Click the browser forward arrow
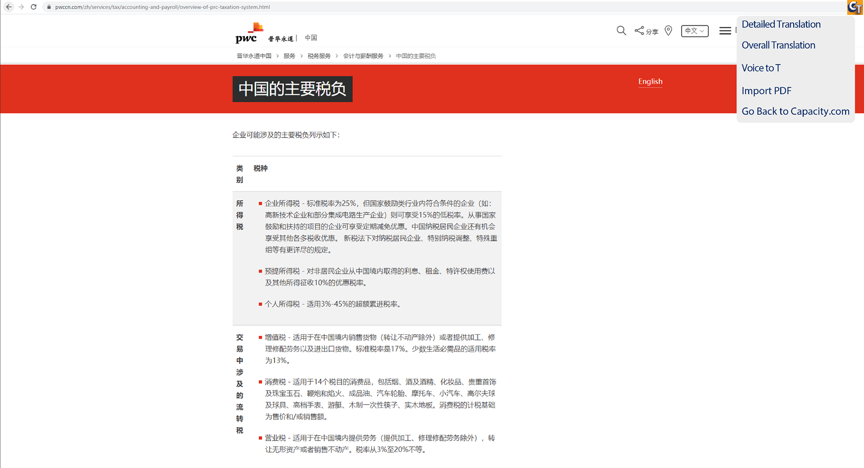Viewport: 864px width, 468px height. (x=21, y=7)
